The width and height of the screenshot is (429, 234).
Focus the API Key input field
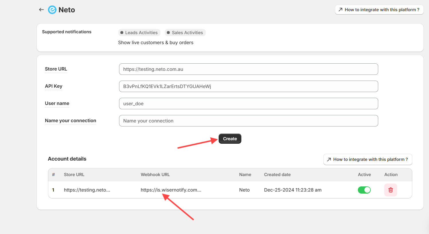(x=248, y=86)
